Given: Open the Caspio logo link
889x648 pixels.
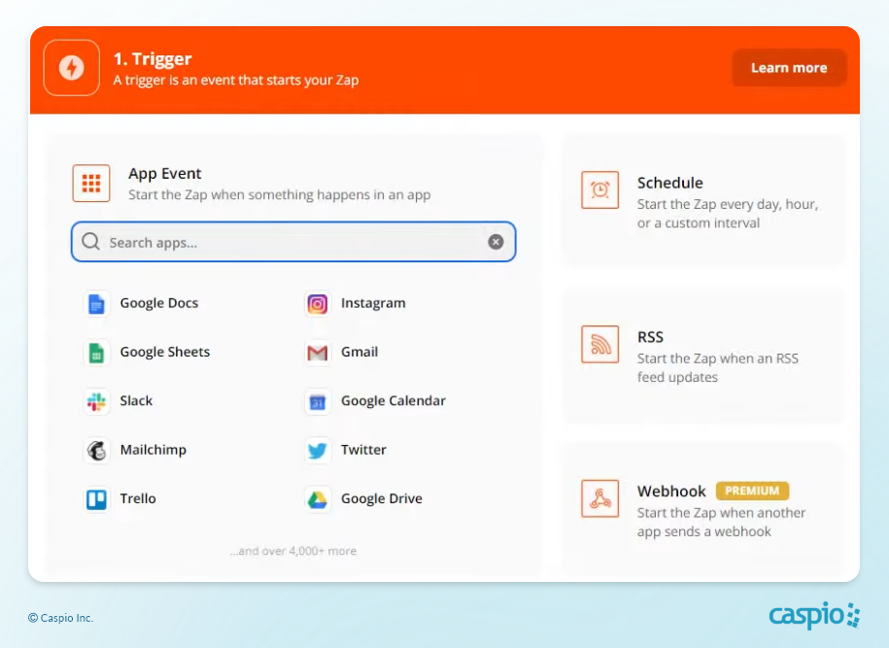Looking at the screenshot, I should (x=813, y=616).
